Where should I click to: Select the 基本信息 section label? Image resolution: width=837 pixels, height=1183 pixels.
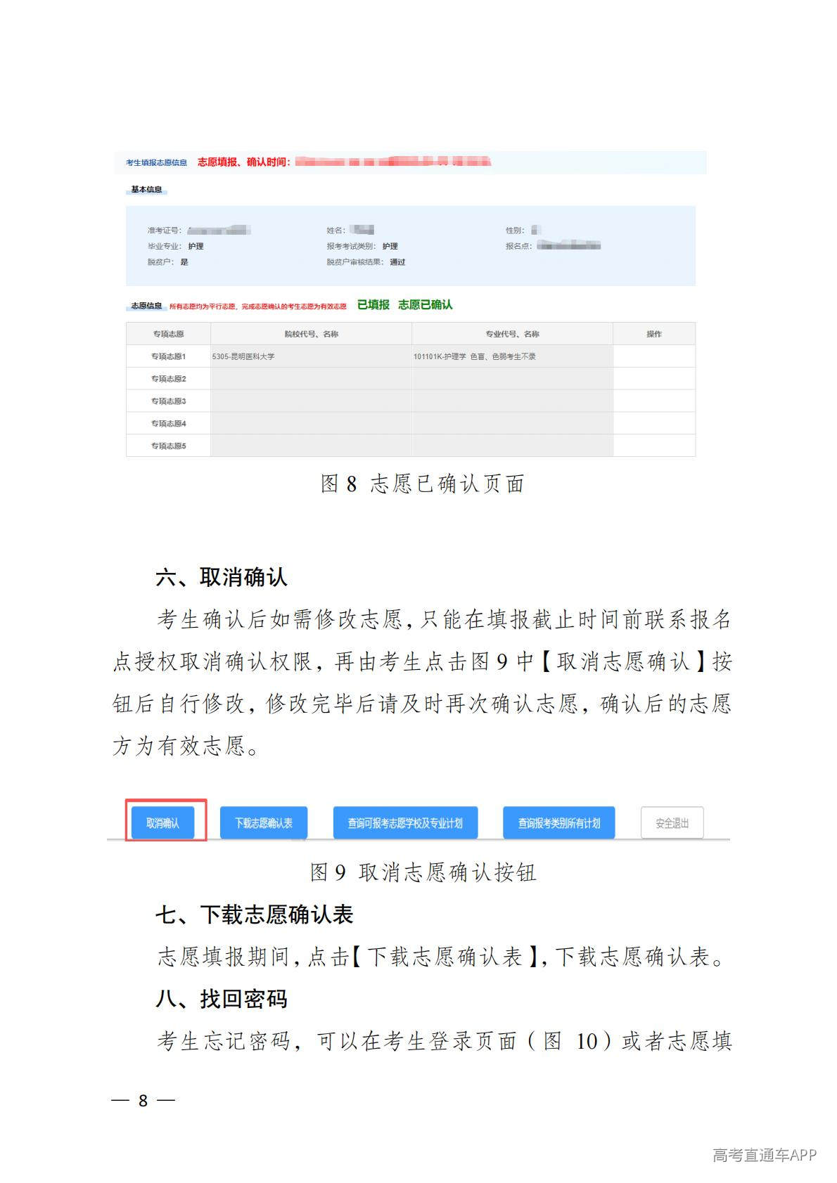click(146, 189)
